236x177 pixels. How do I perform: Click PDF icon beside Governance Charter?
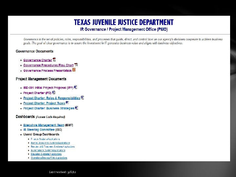pyautogui.click(x=54, y=60)
